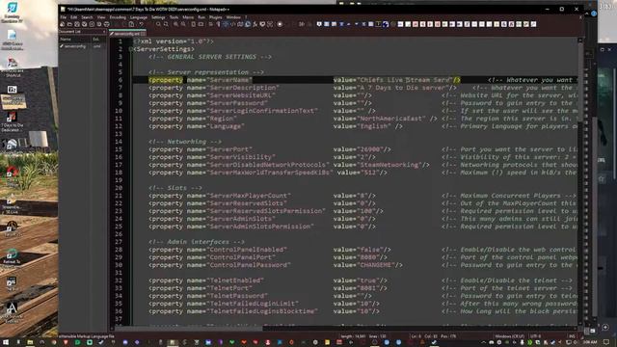Screen dimensions: 617x347
Task: Open the taskbar clock showing 3:08 AM
Action: click(589, 343)
